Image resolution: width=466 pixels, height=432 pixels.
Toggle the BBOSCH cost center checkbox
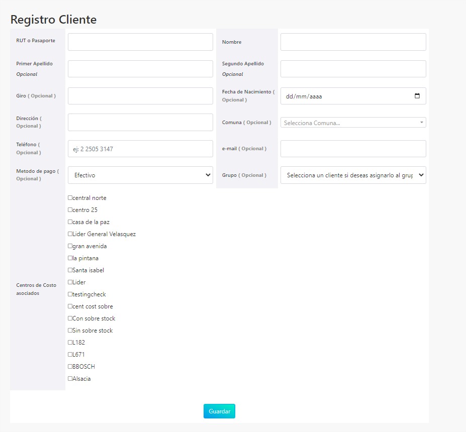pos(69,367)
